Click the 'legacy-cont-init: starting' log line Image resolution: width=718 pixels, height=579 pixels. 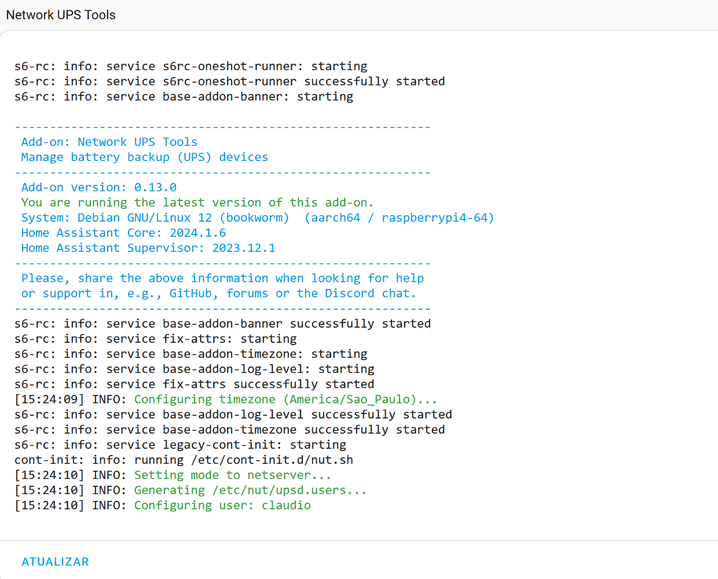[x=181, y=445]
